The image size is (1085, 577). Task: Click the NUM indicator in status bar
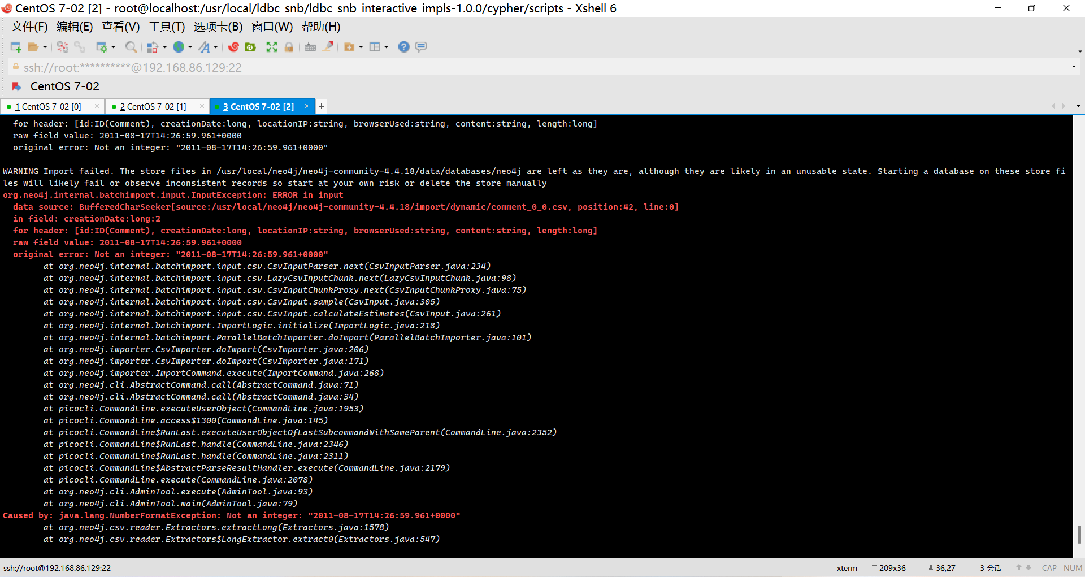coord(1073,568)
